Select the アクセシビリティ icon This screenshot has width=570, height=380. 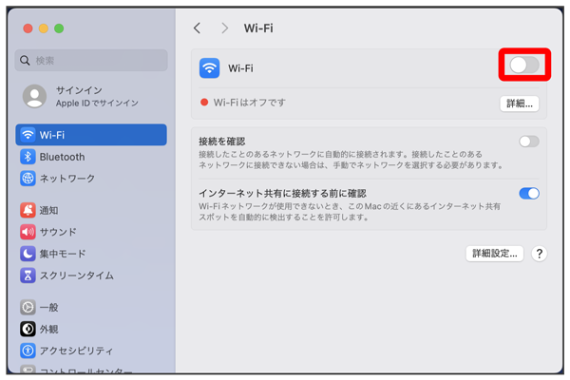point(28,351)
